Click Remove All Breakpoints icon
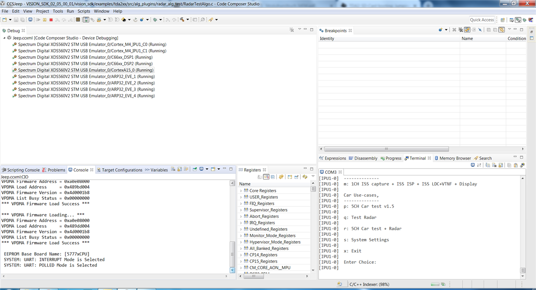 point(461,30)
